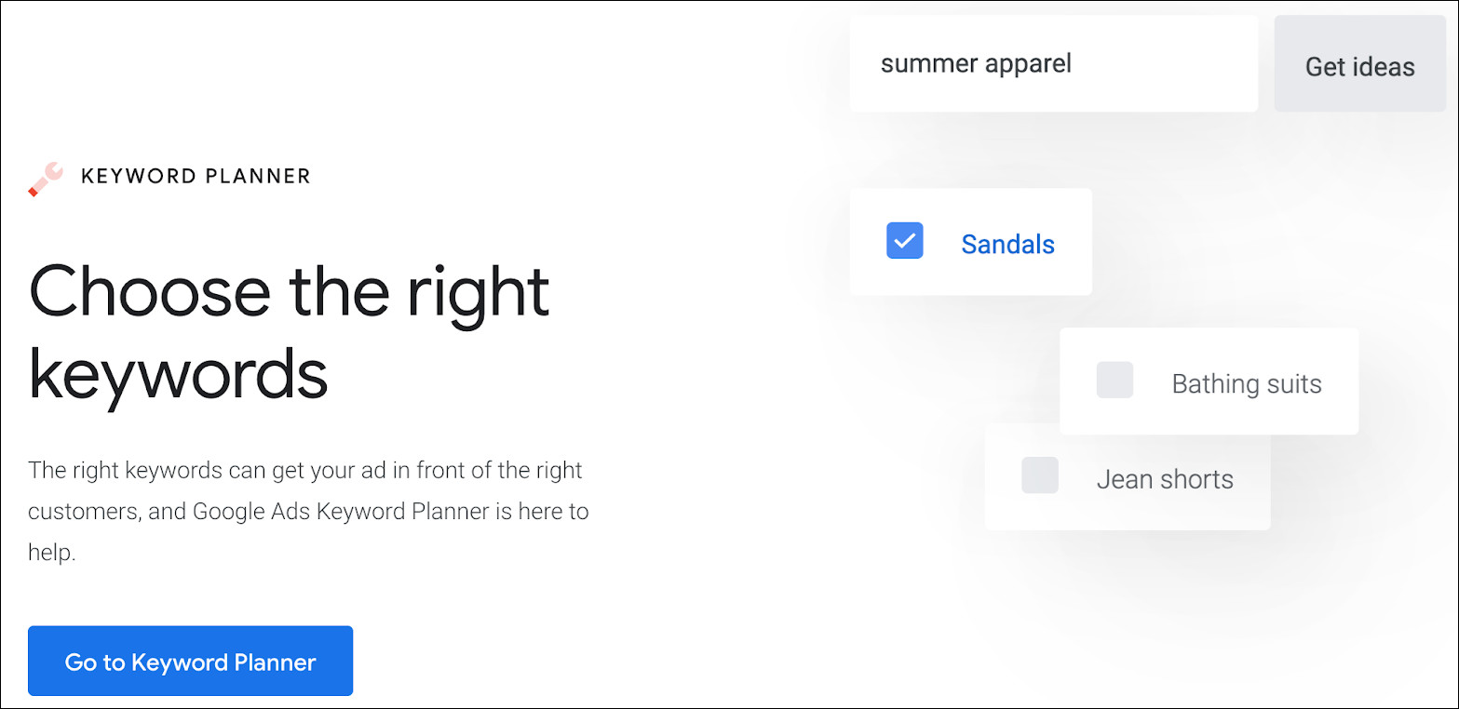
Task: Click the white checkmark icon beside Sandals
Action: click(904, 241)
